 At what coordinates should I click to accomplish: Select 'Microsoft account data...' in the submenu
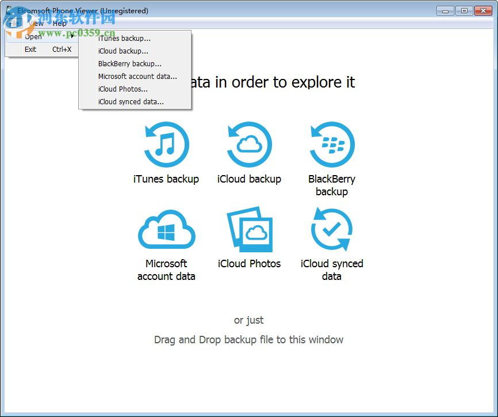pos(137,76)
